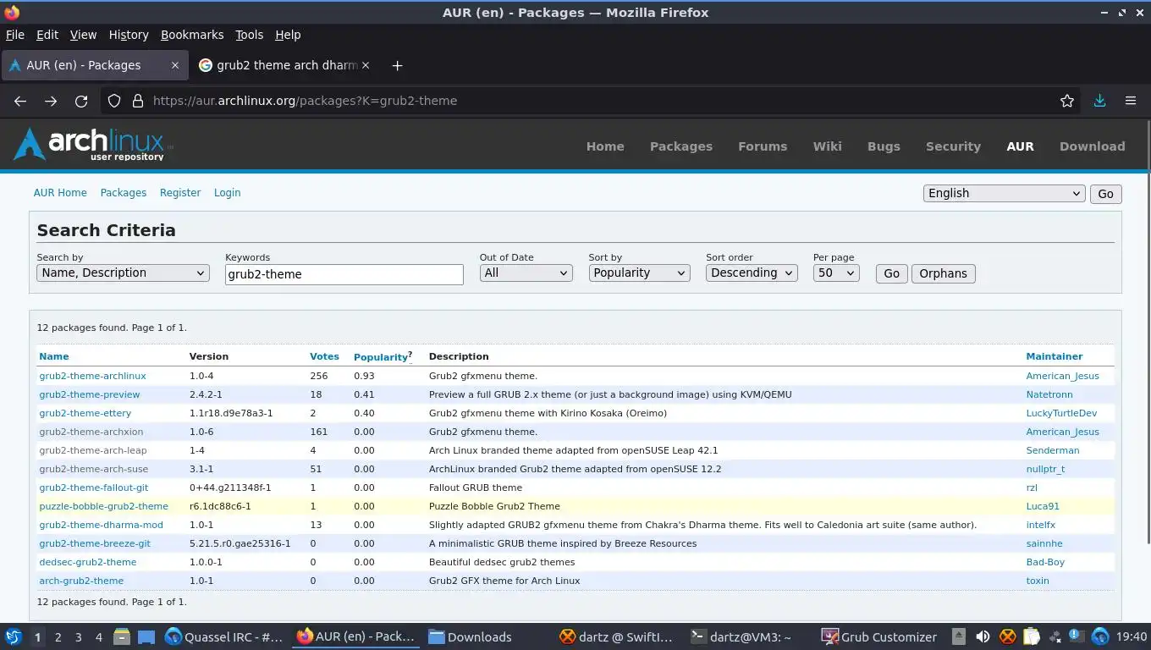Screen dimensions: 1151x650
Task: Click the Quassel tray icon near clock
Action: 1100,637
